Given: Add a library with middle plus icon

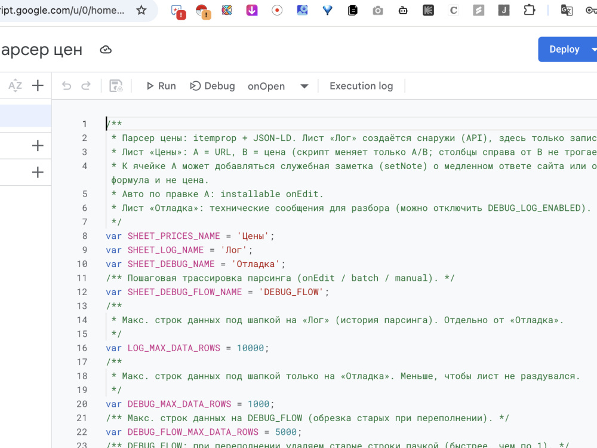Looking at the screenshot, I should pos(38,146).
